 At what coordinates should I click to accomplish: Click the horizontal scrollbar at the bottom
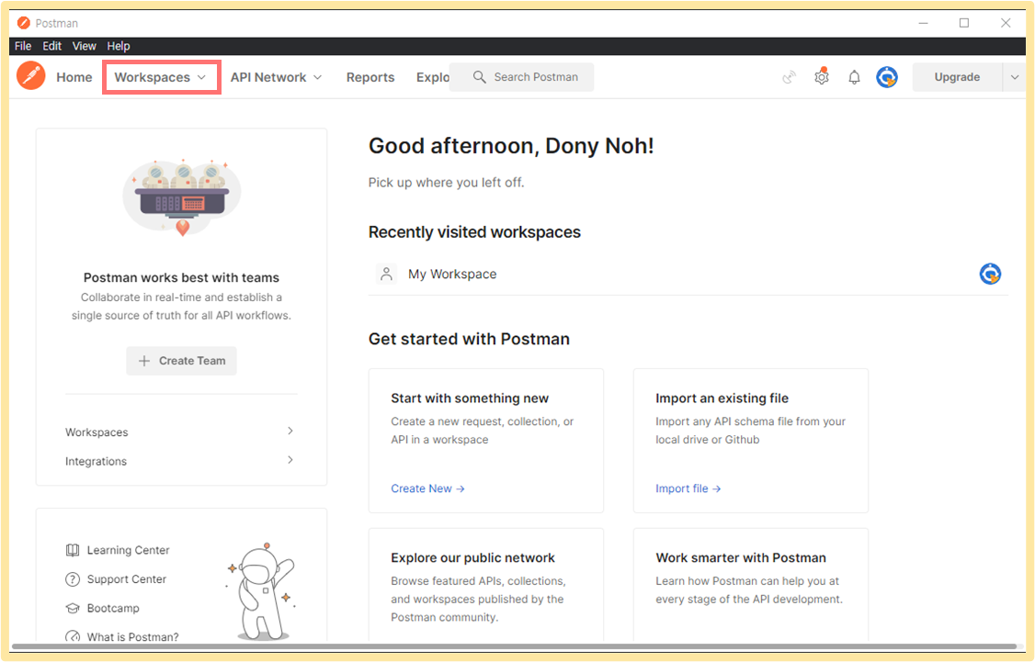click(514, 646)
